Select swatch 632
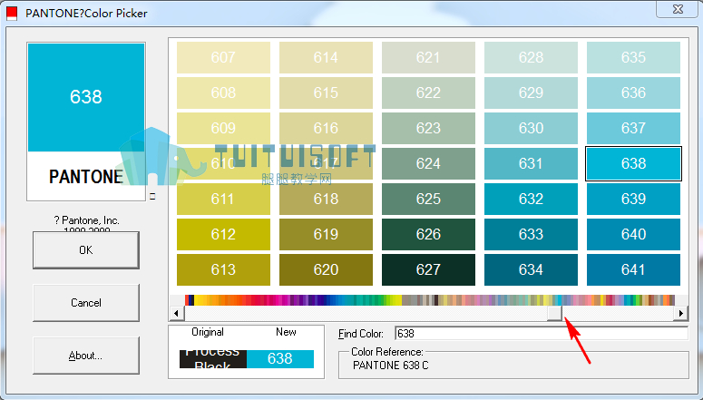 click(531, 199)
